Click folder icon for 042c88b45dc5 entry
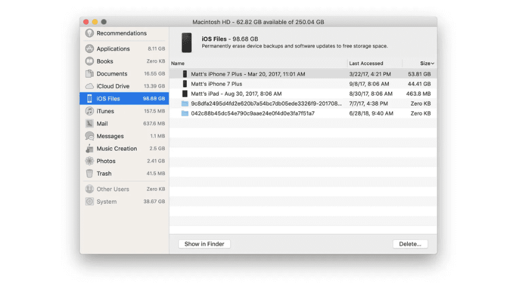This screenshot has width=517, height=287. click(x=185, y=113)
